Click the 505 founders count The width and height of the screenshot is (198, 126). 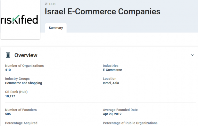tap(8, 114)
